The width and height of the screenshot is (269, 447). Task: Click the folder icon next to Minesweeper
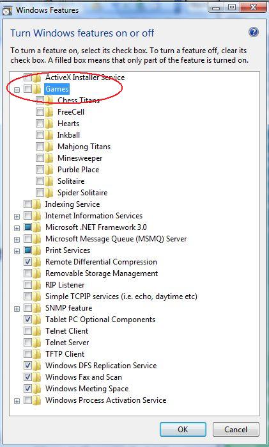[x=49, y=158]
